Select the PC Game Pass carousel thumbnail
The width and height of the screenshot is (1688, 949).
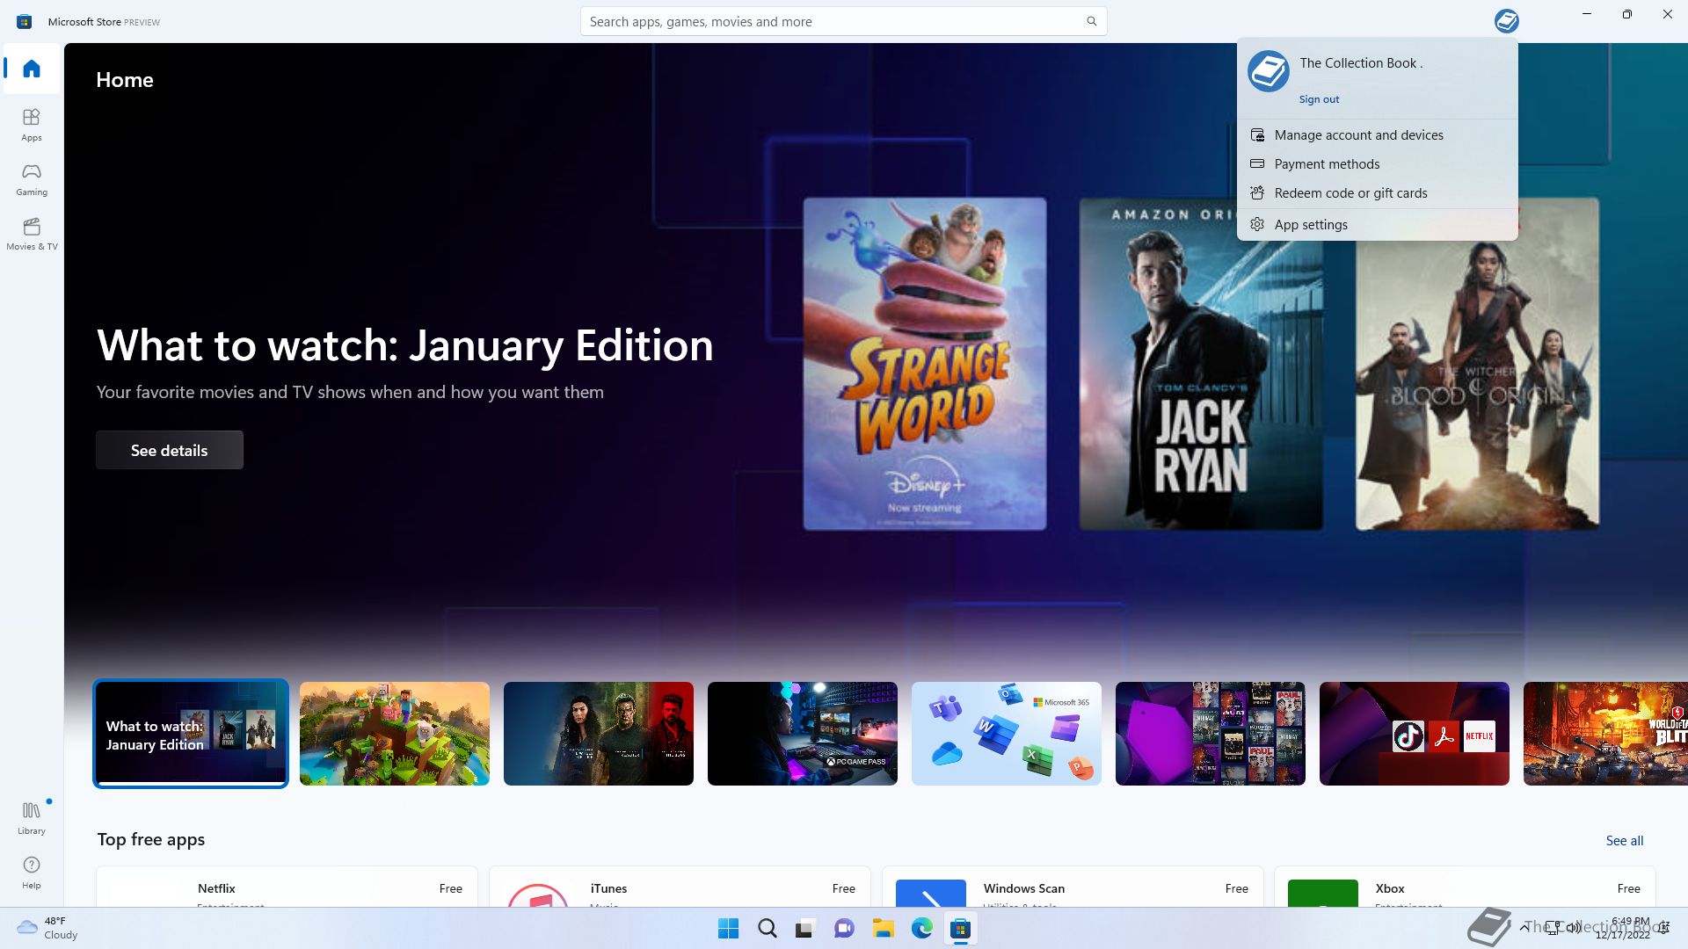(x=803, y=734)
